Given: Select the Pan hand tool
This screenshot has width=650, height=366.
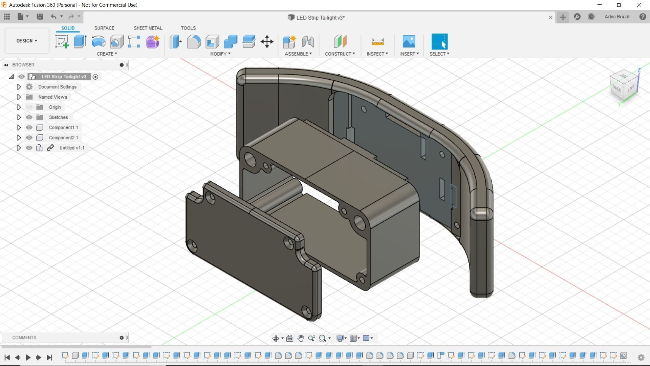Looking at the screenshot, I should (x=301, y=338).
